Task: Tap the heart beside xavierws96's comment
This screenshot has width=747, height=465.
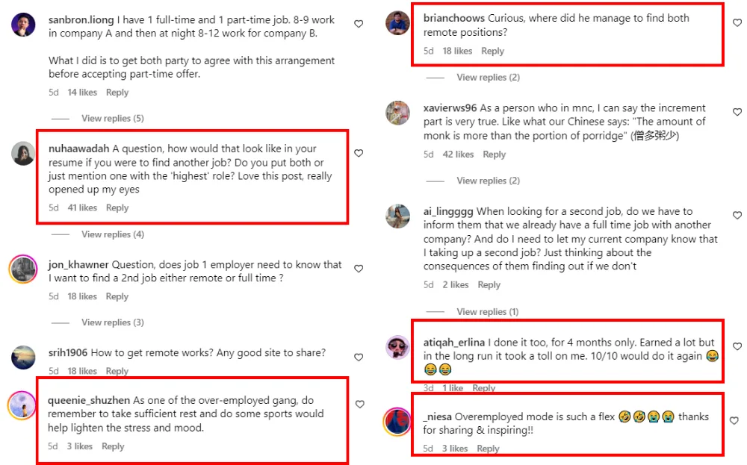Action: coord(737,113)
